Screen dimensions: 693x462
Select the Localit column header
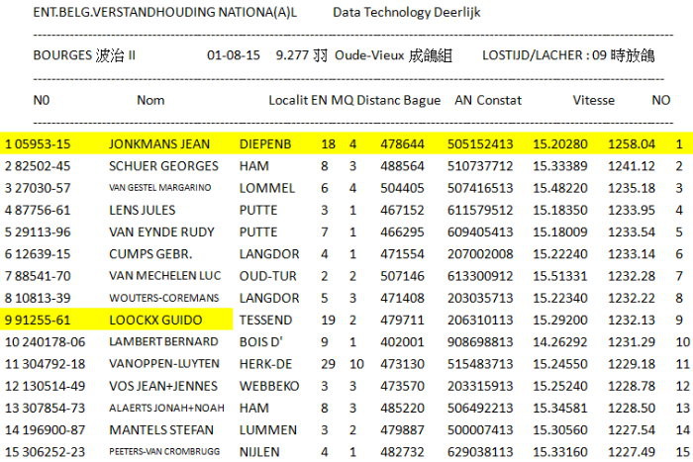288,100
